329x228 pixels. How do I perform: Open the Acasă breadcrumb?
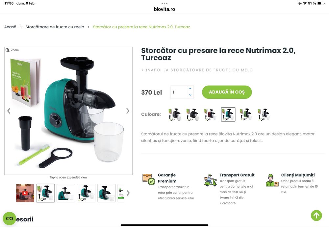point(10,27)
